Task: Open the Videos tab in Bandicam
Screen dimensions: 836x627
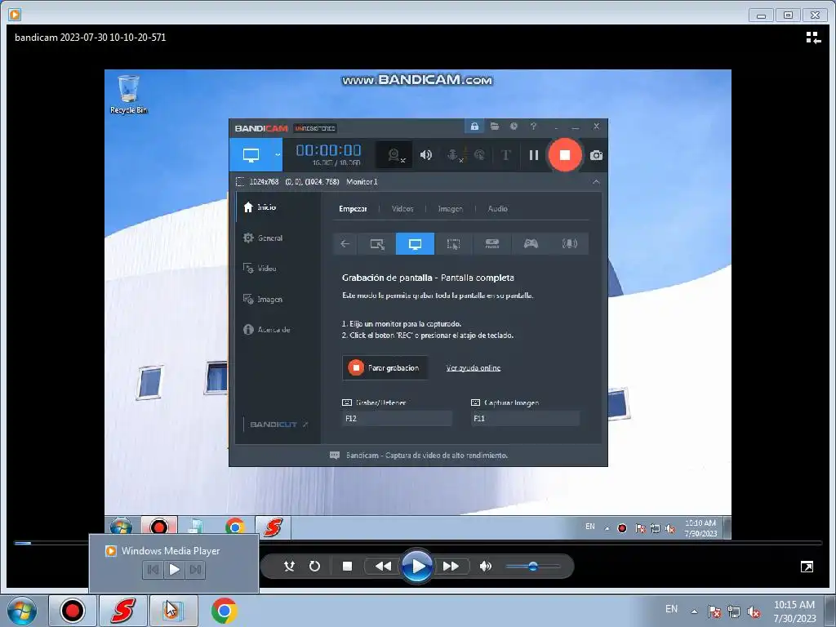Action: (402, 208)
